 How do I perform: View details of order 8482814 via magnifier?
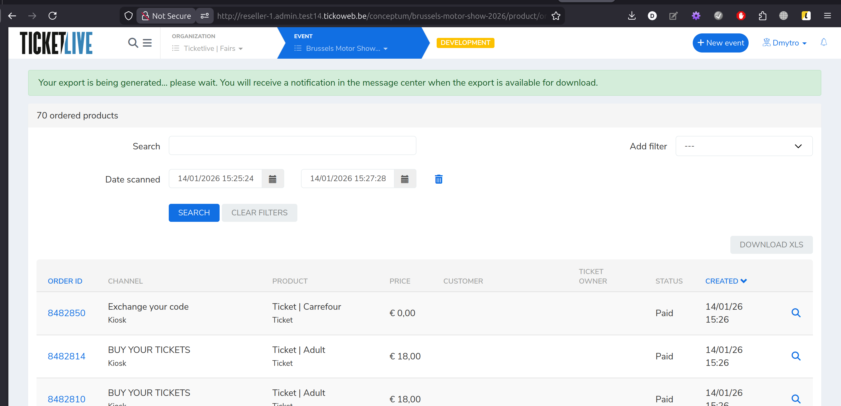[796, 356]
